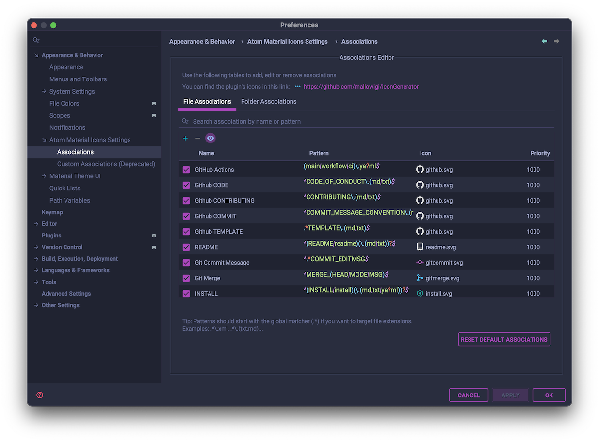Expand the Version Control section
The image size is (599, 442).
(x=35, y=247)
